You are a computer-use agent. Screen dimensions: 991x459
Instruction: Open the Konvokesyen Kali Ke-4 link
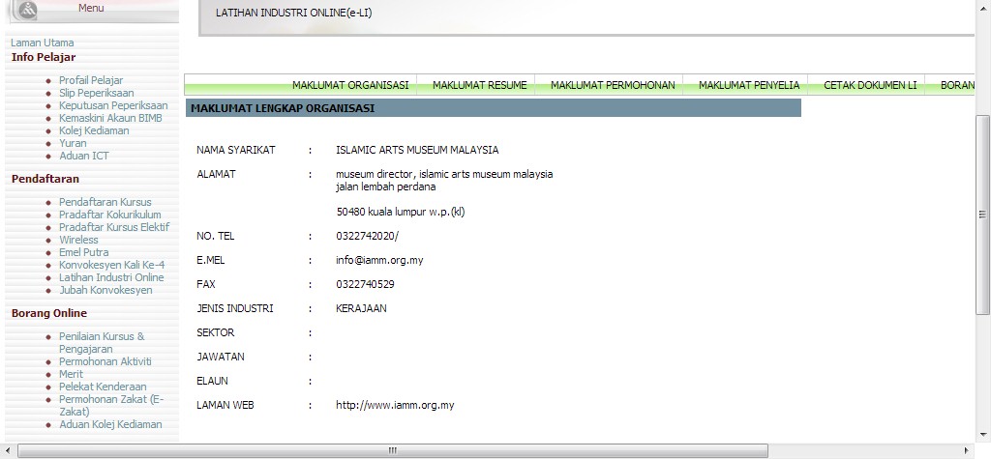click(x=112, y=265)
